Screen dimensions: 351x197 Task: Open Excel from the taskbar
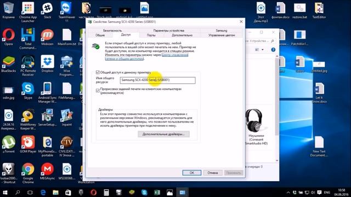[x=157, y=192]
